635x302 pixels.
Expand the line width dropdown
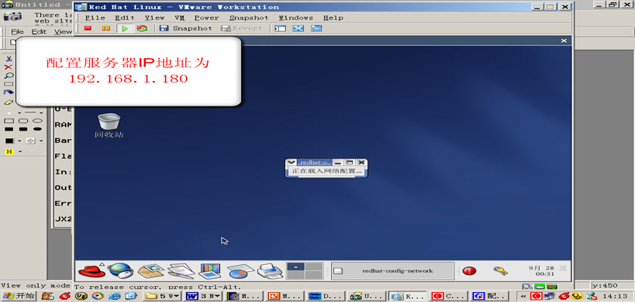tap(19, 112)
